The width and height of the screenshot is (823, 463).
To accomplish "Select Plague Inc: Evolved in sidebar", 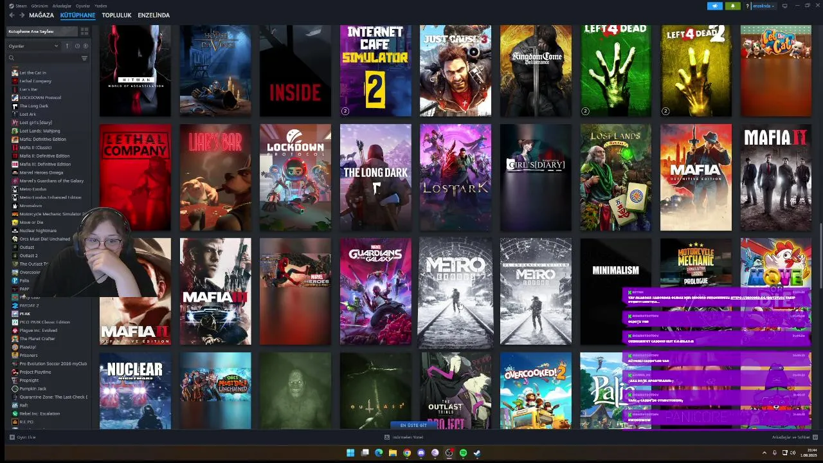I will [x=38, y=331].
